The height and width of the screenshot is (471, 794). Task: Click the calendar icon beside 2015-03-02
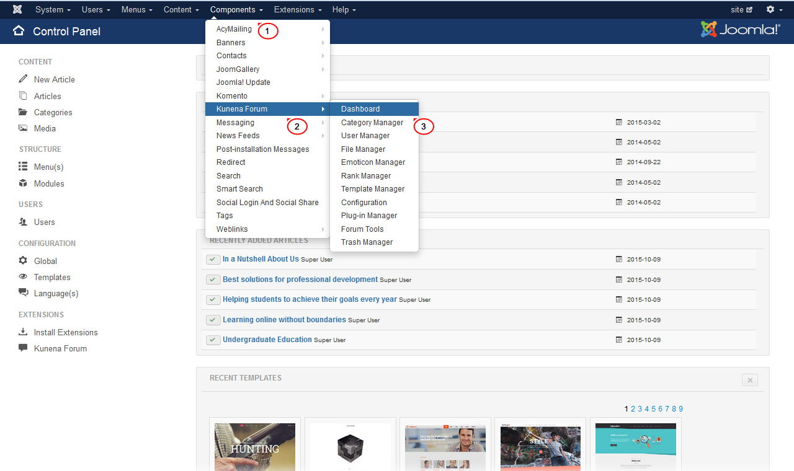(x=619, y=122)
